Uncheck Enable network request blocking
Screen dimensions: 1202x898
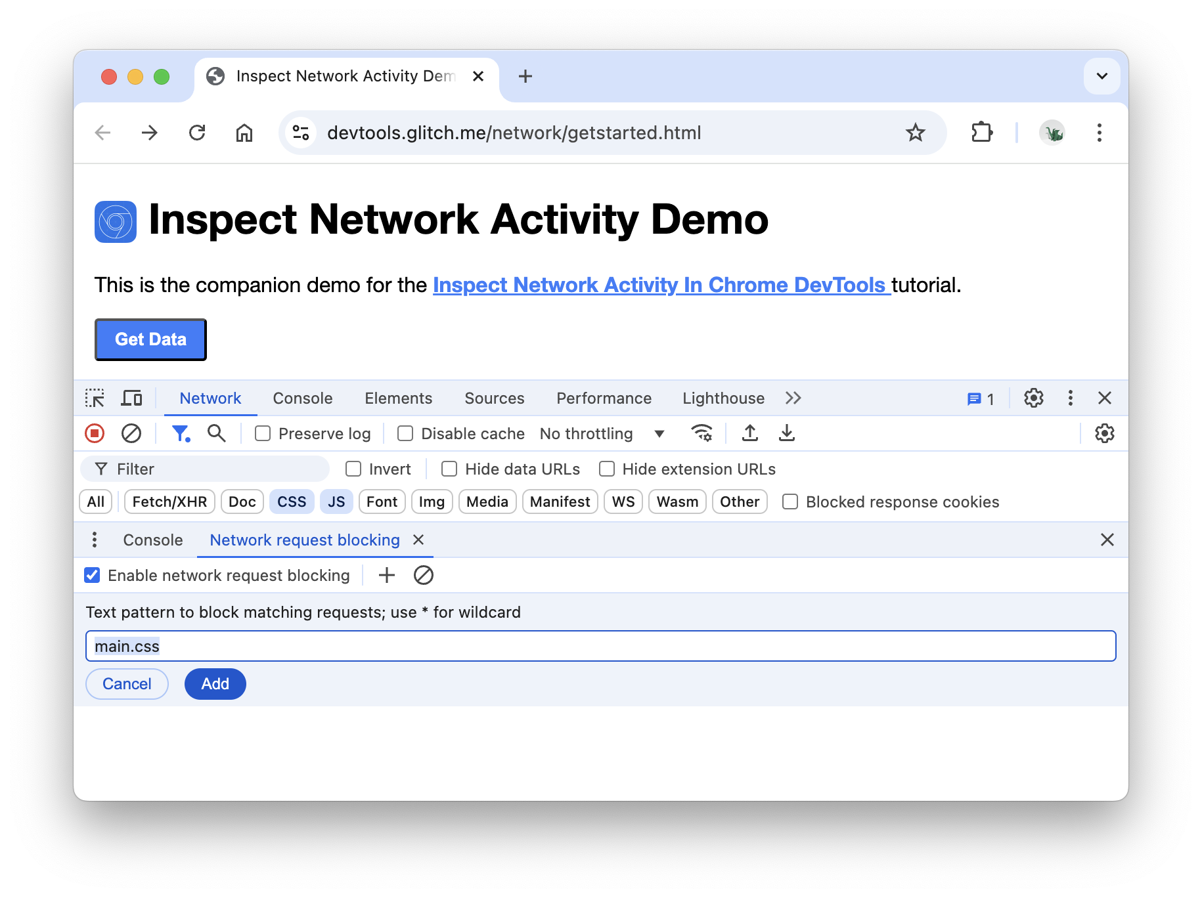tap(91, 575)
